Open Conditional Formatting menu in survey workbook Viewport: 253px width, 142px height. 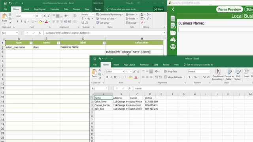pyautogui.click(x=110, y=15)
